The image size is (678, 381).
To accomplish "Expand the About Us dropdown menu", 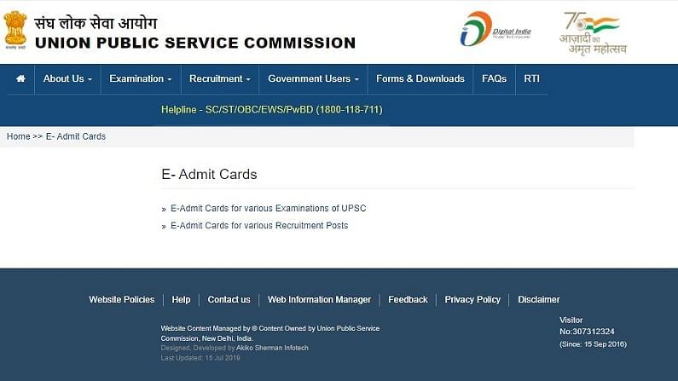I will click(x=67, y=78).
